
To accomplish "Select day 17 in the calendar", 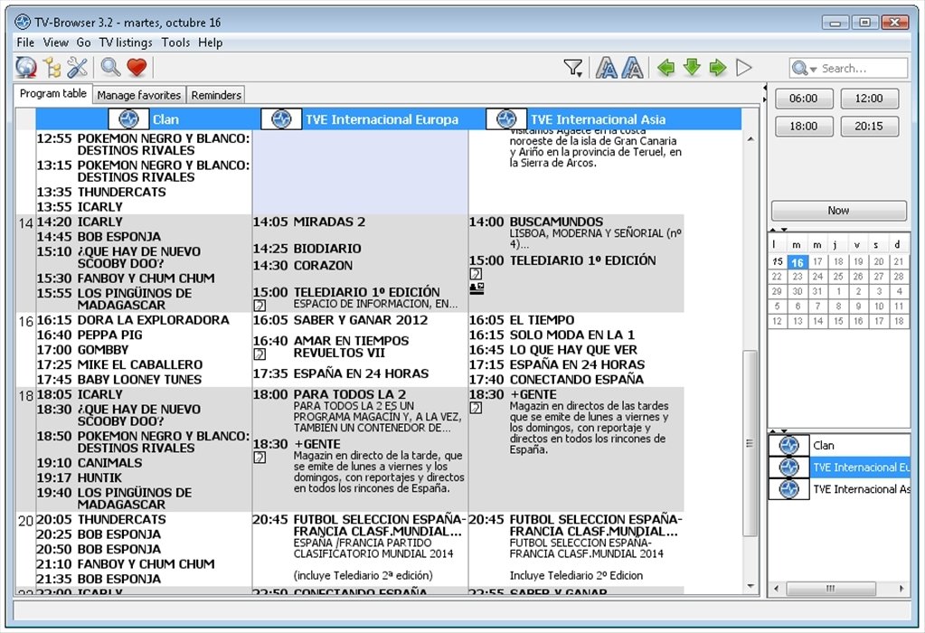I will [x=817, y=262].
